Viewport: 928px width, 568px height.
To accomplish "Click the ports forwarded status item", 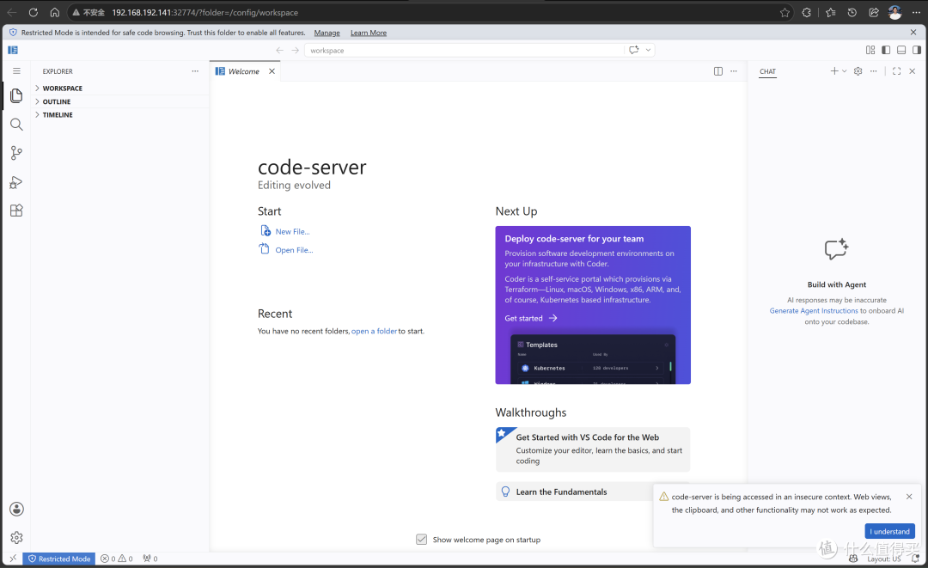I will (x=150, y=559).
